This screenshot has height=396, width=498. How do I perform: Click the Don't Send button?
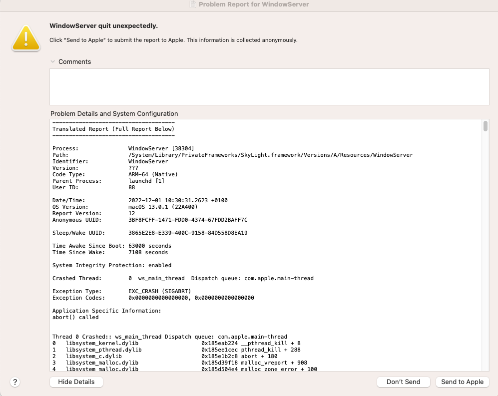tap(404, 382)
